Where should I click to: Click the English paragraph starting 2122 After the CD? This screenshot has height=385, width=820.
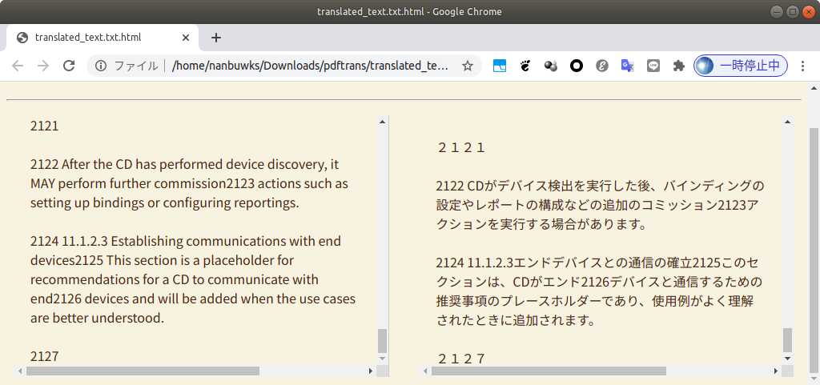click(189, 184)
